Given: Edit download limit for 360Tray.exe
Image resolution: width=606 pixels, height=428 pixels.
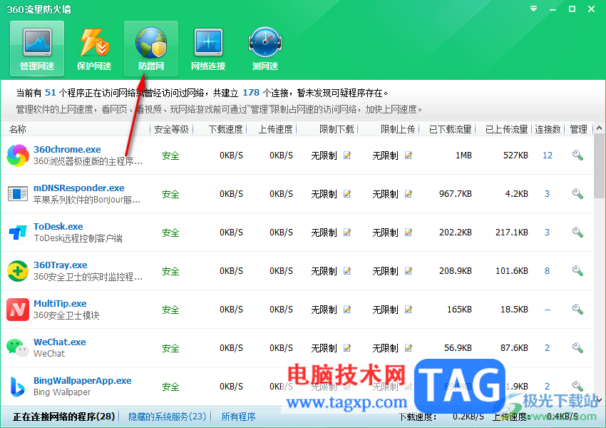Looking at the screenshot, I should 347,271.
